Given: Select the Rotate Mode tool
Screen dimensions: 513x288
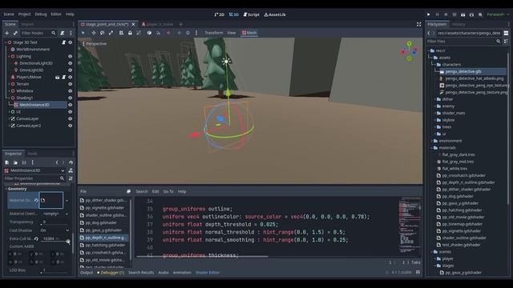Looking at the screenshot, I should [x=102, y=33].
